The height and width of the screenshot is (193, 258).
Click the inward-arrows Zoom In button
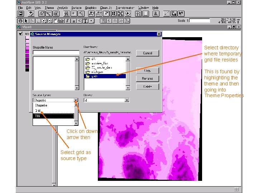point(113,14)
